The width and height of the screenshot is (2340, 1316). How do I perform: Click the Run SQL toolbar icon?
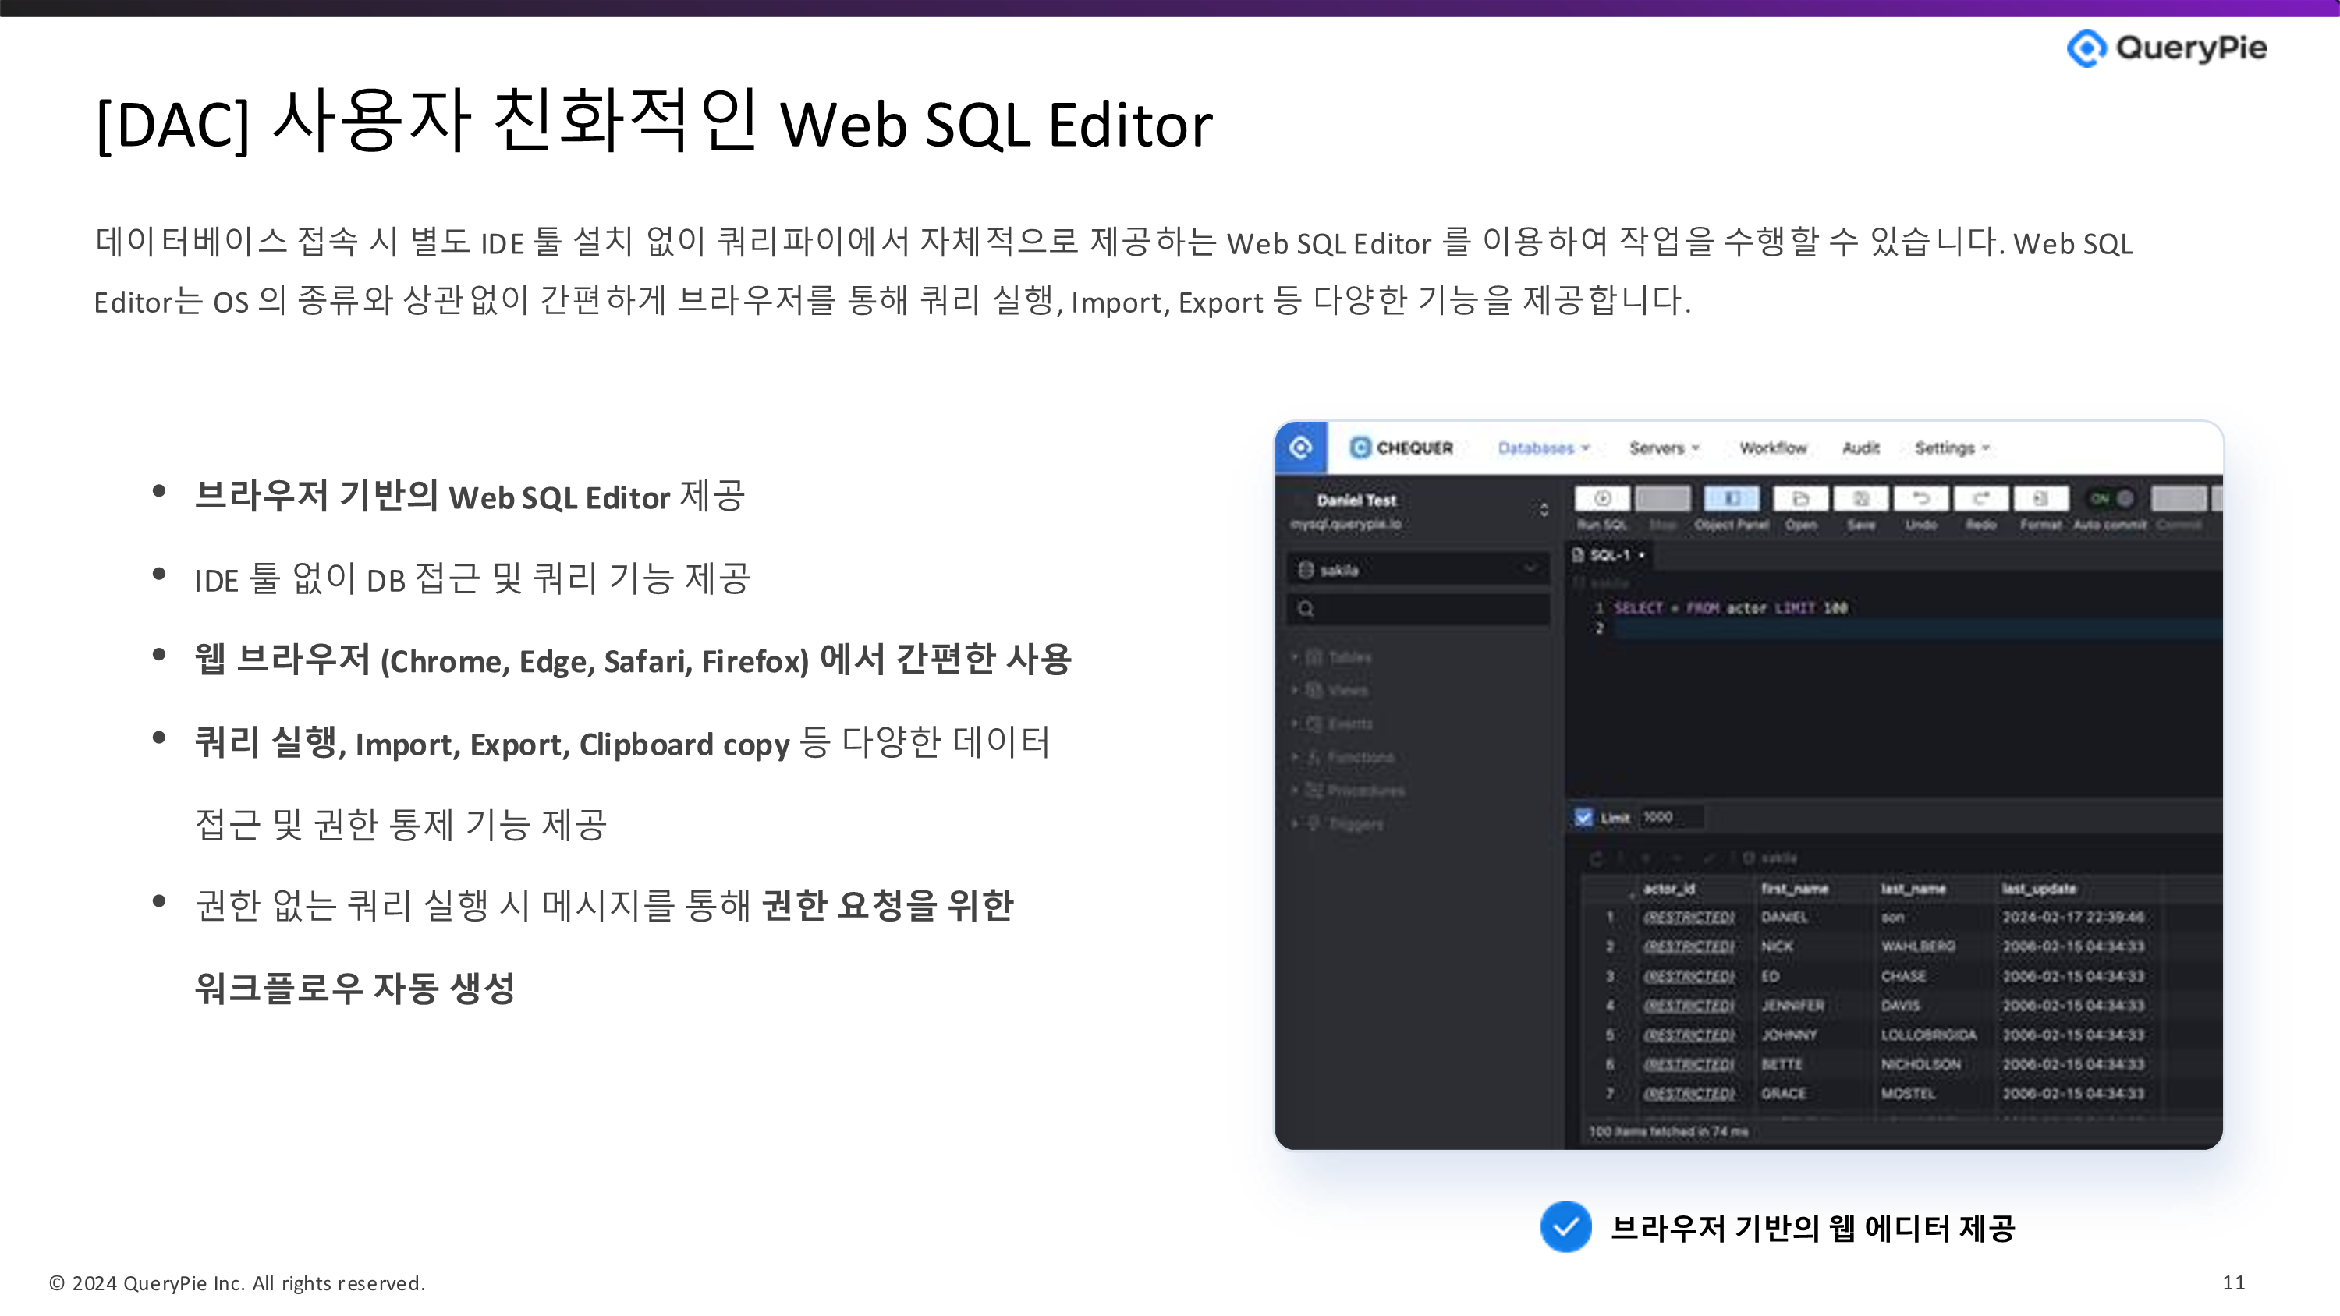point(1602,499)
